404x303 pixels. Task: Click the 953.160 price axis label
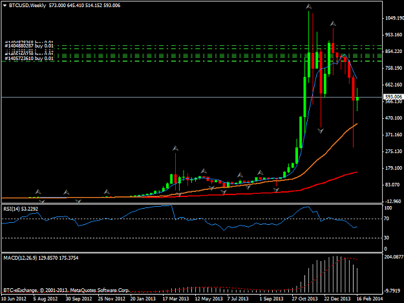point(394,35)
